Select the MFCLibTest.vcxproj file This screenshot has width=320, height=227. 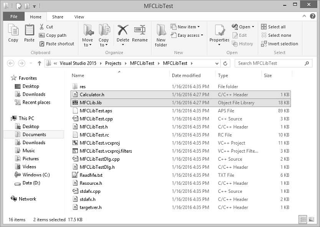(x=181, y=143)
